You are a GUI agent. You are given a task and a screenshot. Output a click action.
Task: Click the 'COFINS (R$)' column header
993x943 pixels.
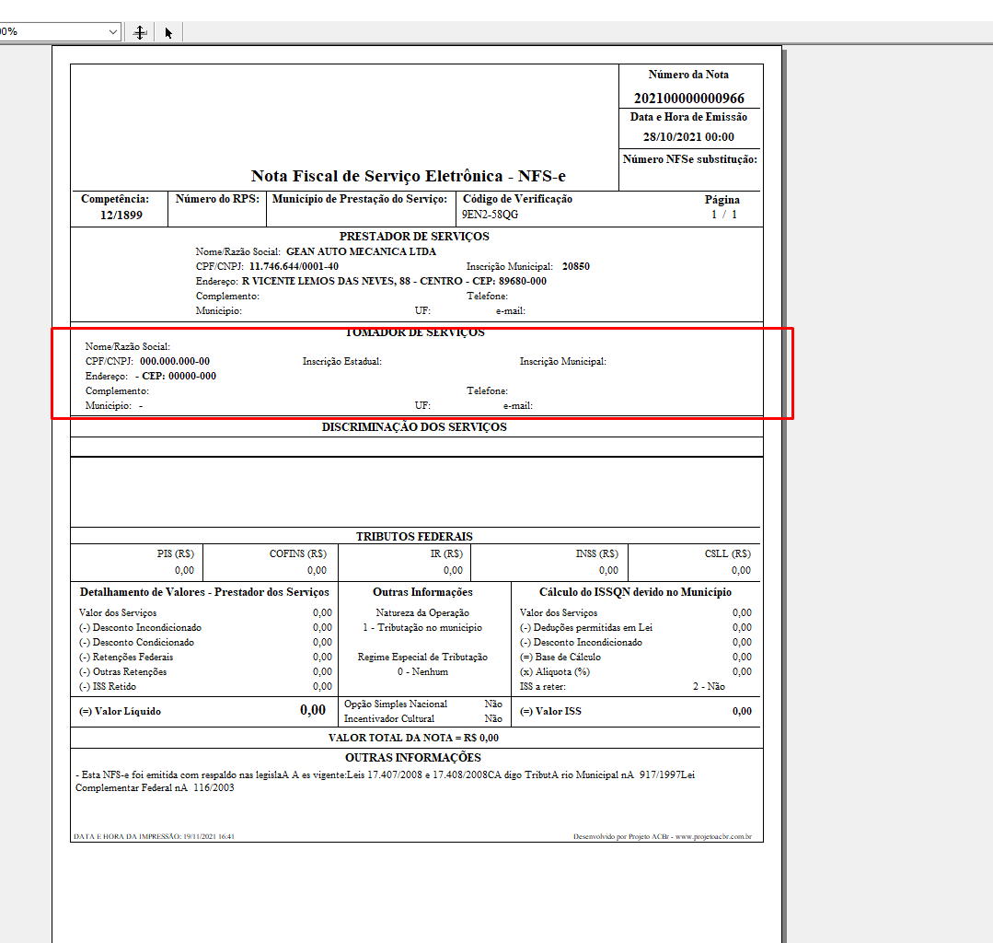point(298,553)
